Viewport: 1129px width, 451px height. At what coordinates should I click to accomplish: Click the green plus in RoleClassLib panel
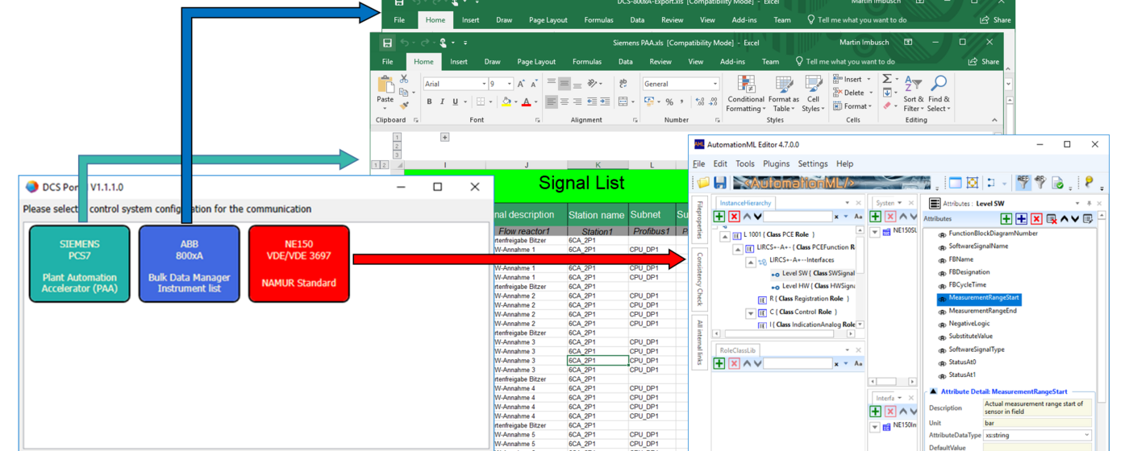point(719,363)
